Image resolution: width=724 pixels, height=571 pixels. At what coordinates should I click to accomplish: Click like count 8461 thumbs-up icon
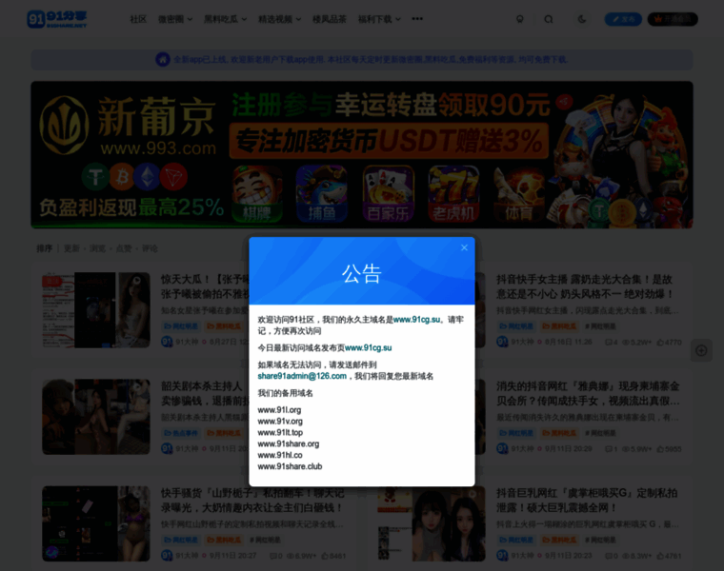[325, 556]
